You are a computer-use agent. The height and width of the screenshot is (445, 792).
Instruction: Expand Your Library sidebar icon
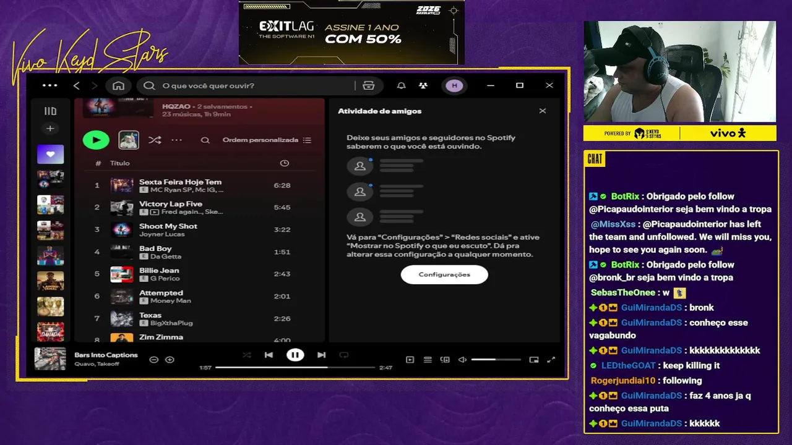click(50, 111)
